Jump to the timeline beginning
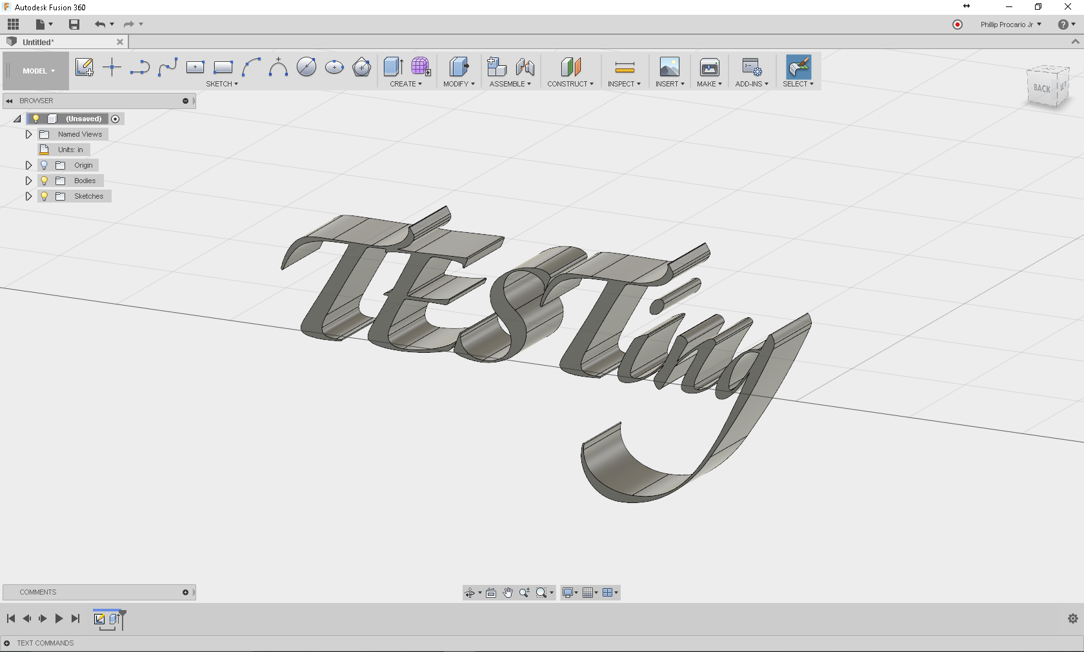 (11, 618)
